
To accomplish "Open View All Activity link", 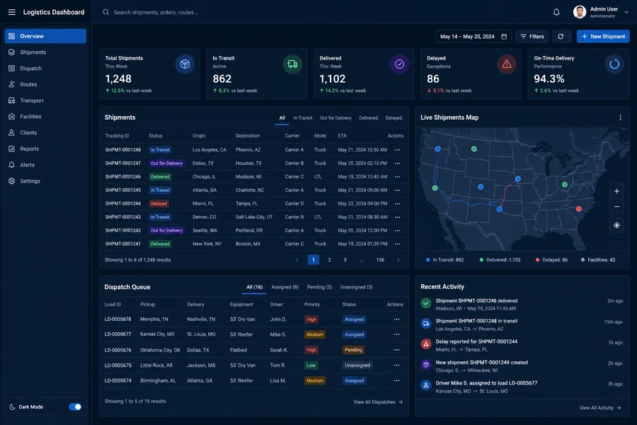I will click(x=600, y=408).
